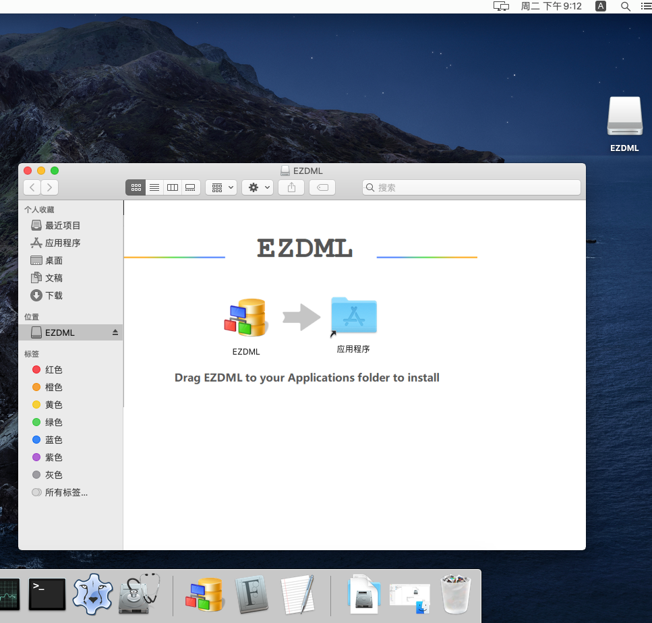
Task: Open 桌面 in the sidebar
Action: [71, 260]
